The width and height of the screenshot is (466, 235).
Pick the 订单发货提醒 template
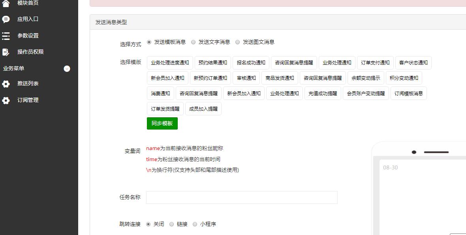point(165,109)
